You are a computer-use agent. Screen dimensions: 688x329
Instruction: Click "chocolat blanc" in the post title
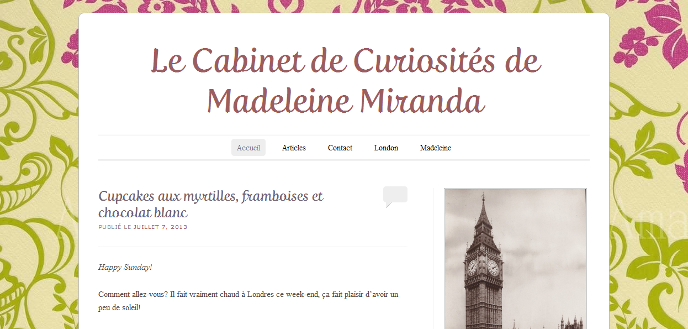143,212
